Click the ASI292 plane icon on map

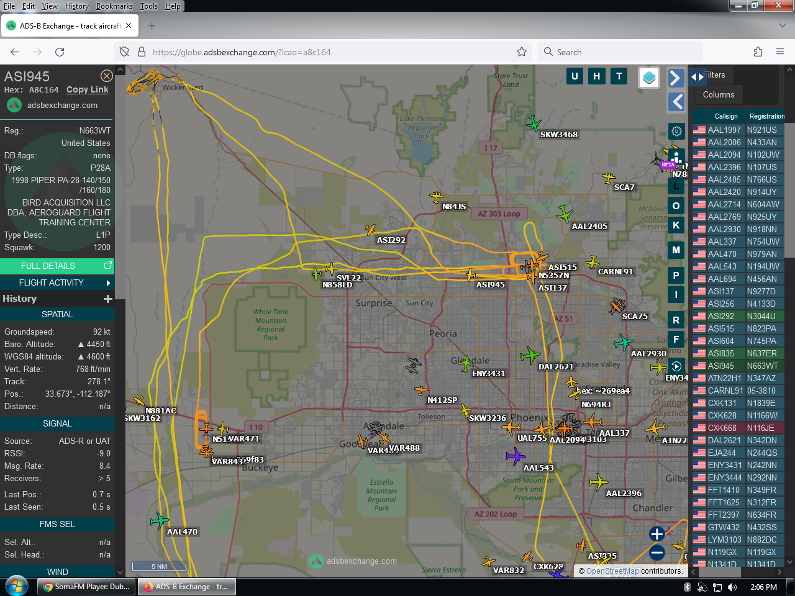pyautogui.click(x=371, y=230)
